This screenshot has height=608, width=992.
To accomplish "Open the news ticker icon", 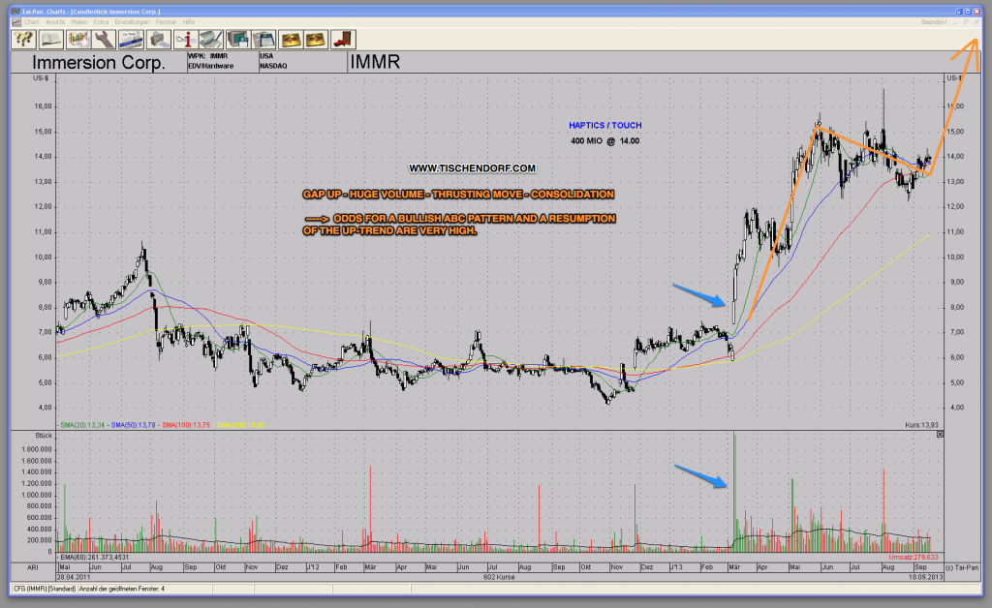I will pos(129,39).
